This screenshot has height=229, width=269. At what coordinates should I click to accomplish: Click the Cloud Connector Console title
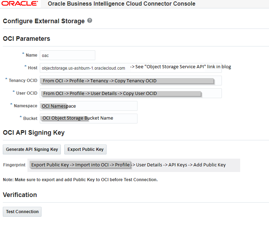point(121,4)
